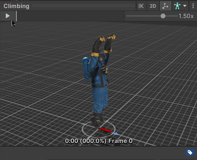197x160 pixels.
Task: Click the playback speed slider handle
Action: pyautogui.click(x=163, y=16)
